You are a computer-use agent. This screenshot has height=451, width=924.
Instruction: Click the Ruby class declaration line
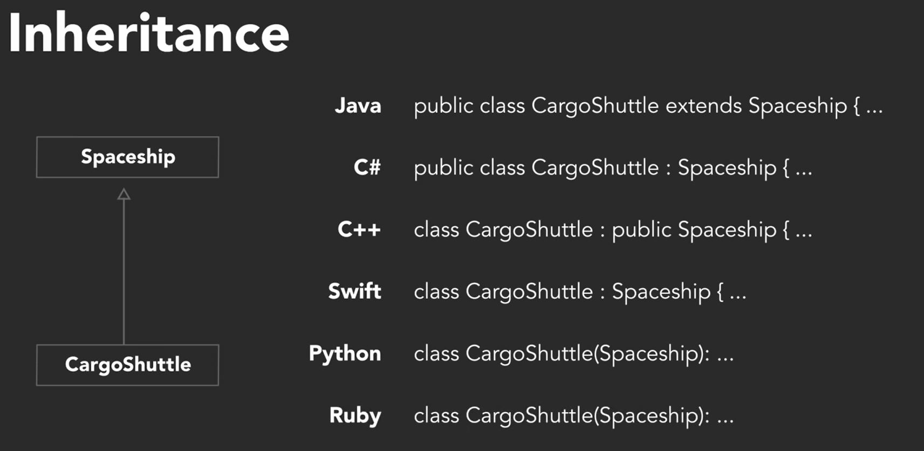pos(574,416)
